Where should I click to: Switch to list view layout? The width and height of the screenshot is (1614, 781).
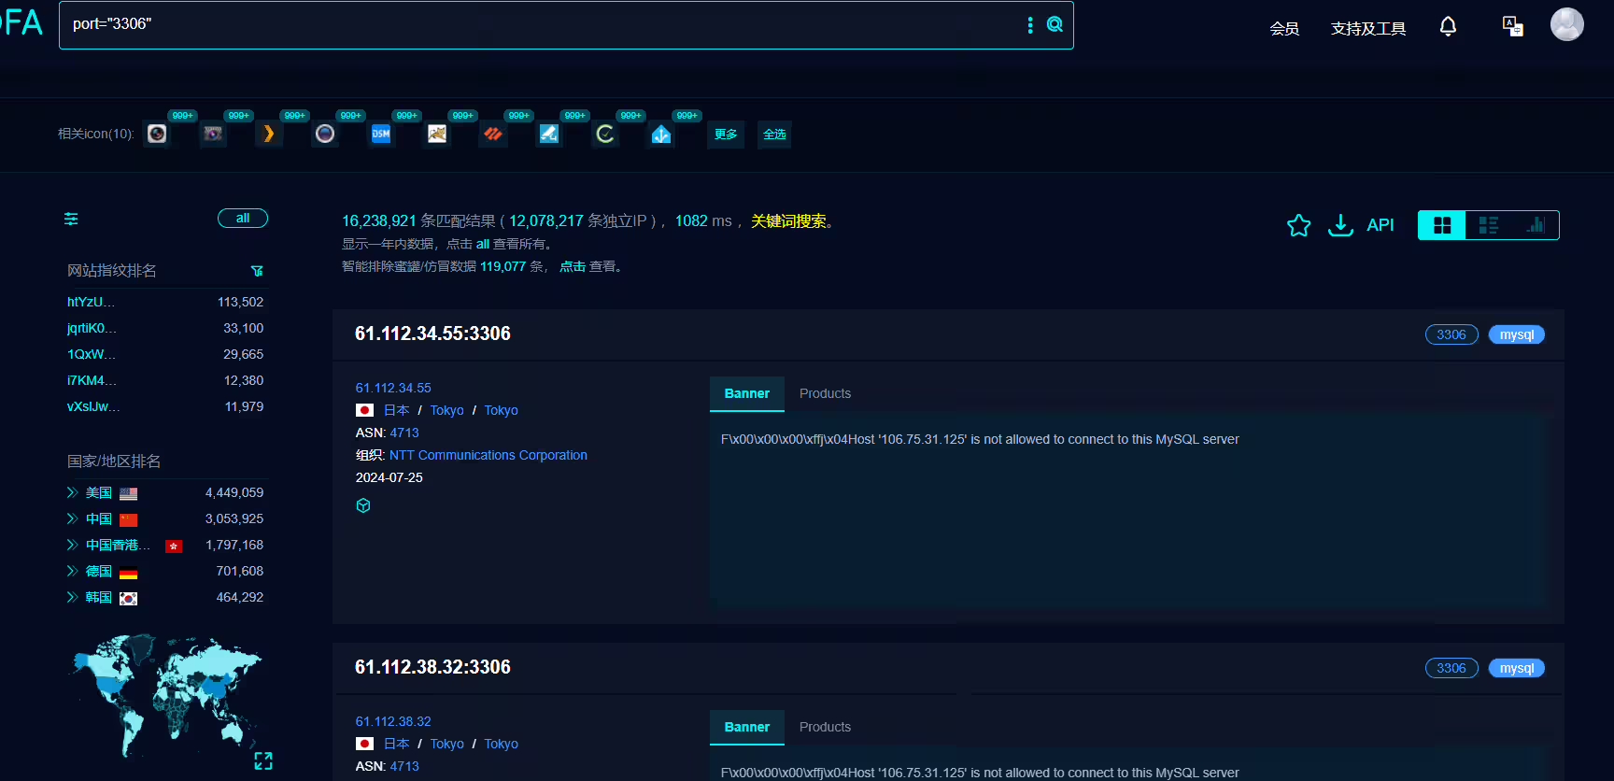pyautogui.click(x=1489, y=225)
